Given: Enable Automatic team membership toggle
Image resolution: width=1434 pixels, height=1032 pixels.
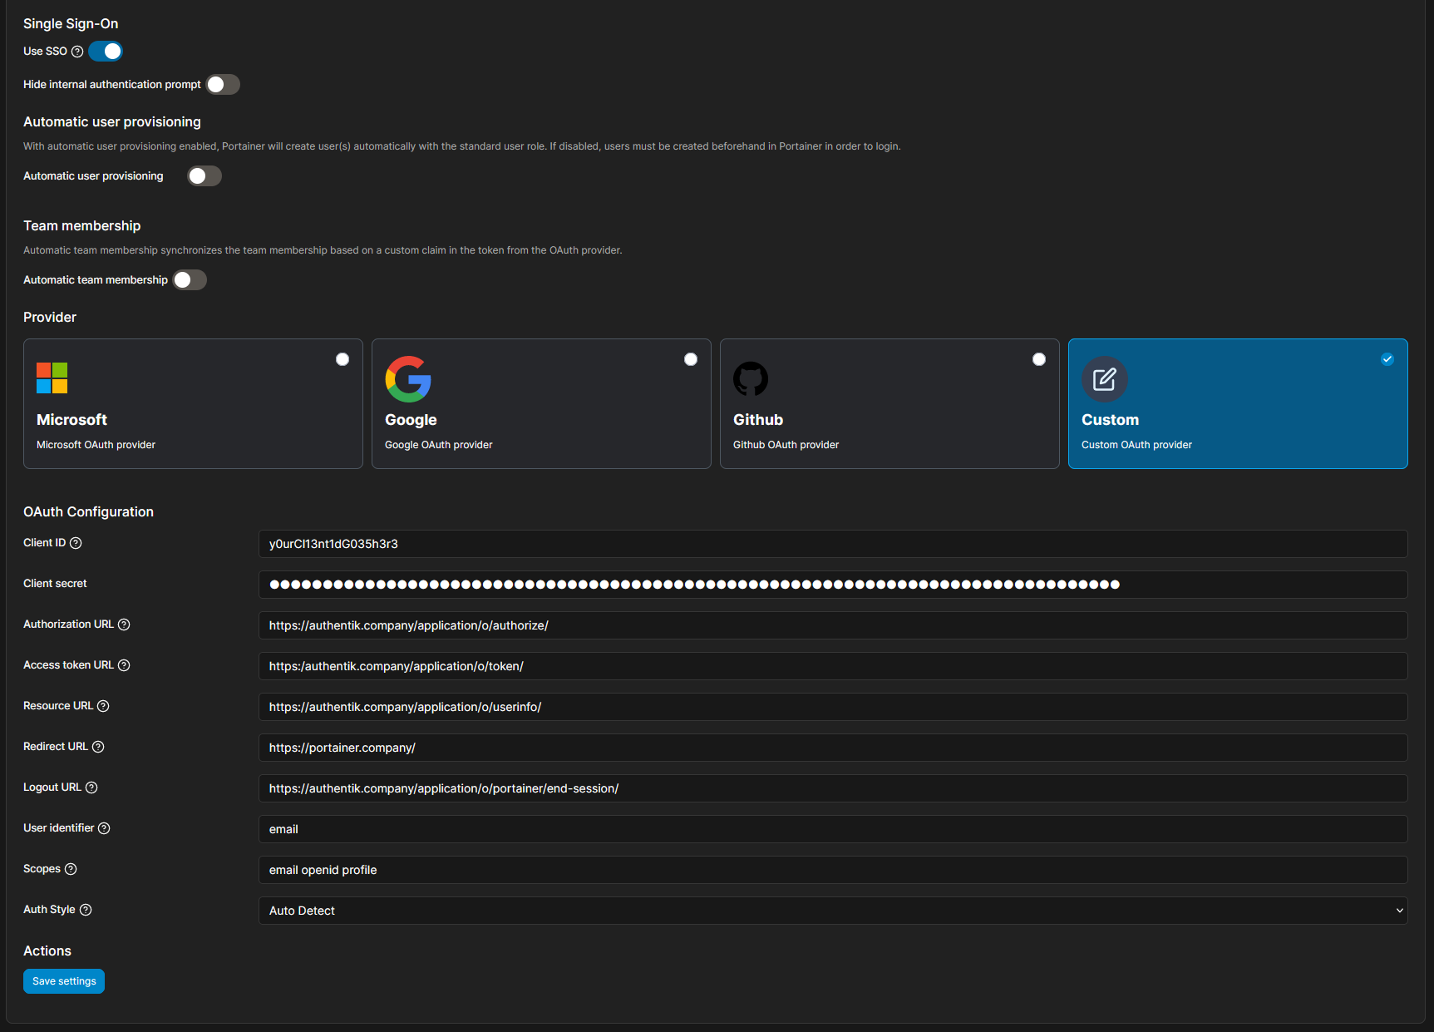Looking at the screenshot, I should pos(190,280).
